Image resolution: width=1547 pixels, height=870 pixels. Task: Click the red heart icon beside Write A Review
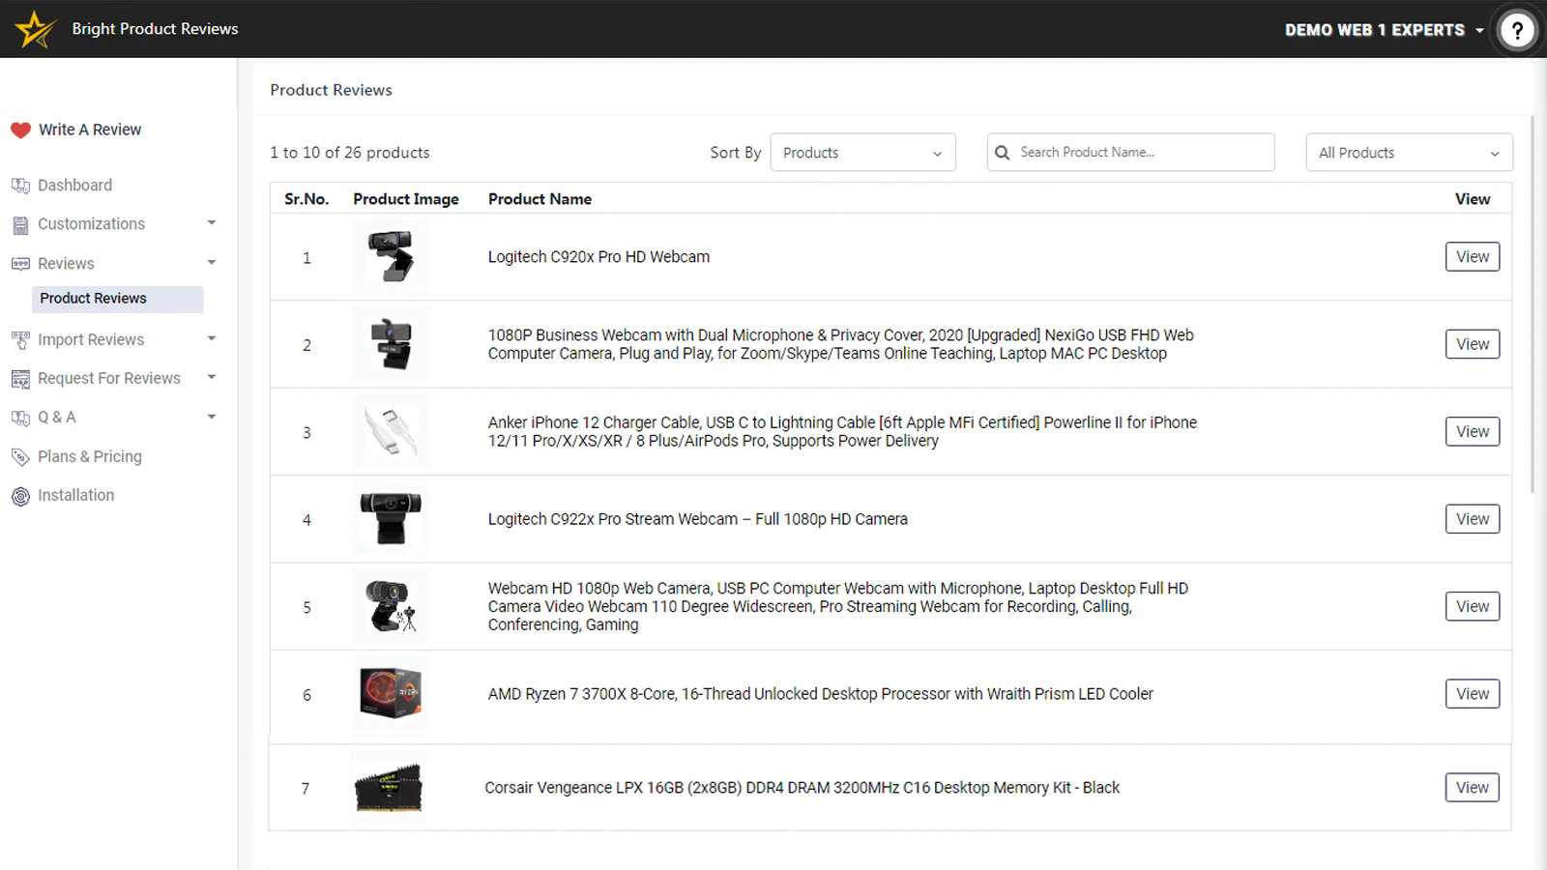[x=20, y=130]
